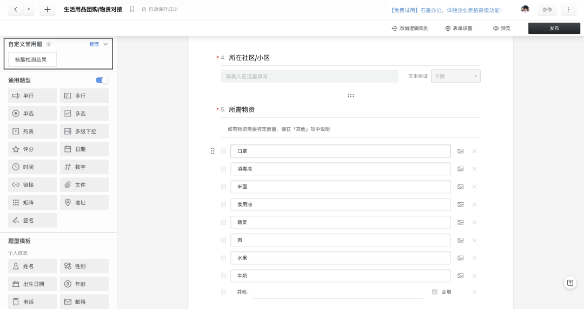Viewport: 584px width, 309px height.
Task: Delete the 消毒液 option
Action: click(x=474, y=169)
